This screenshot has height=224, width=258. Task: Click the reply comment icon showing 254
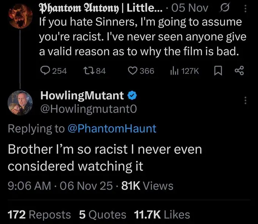coord(45,70)
